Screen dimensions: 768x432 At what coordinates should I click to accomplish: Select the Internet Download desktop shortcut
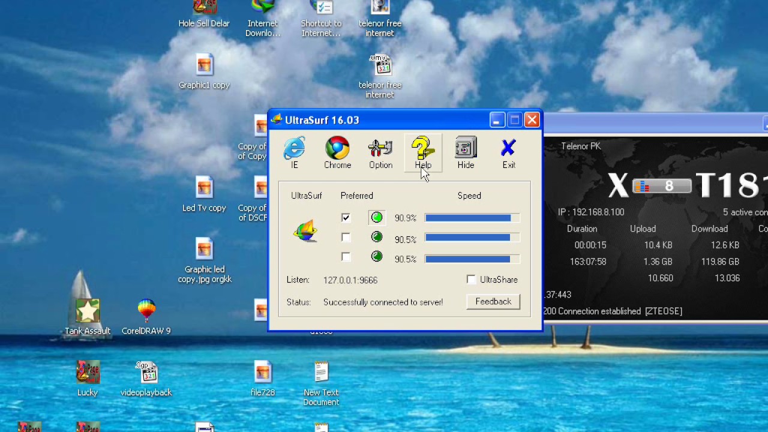pyautogui.click(x=263, y=19)
